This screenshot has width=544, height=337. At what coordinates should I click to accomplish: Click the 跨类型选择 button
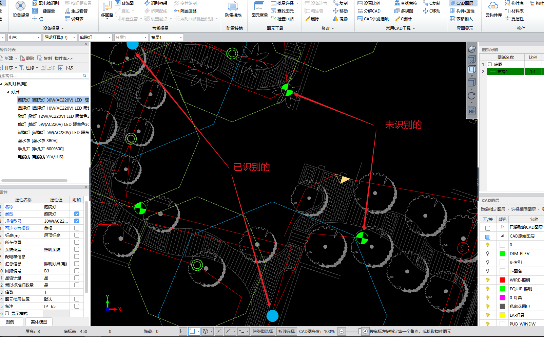[x=263, y=331]
